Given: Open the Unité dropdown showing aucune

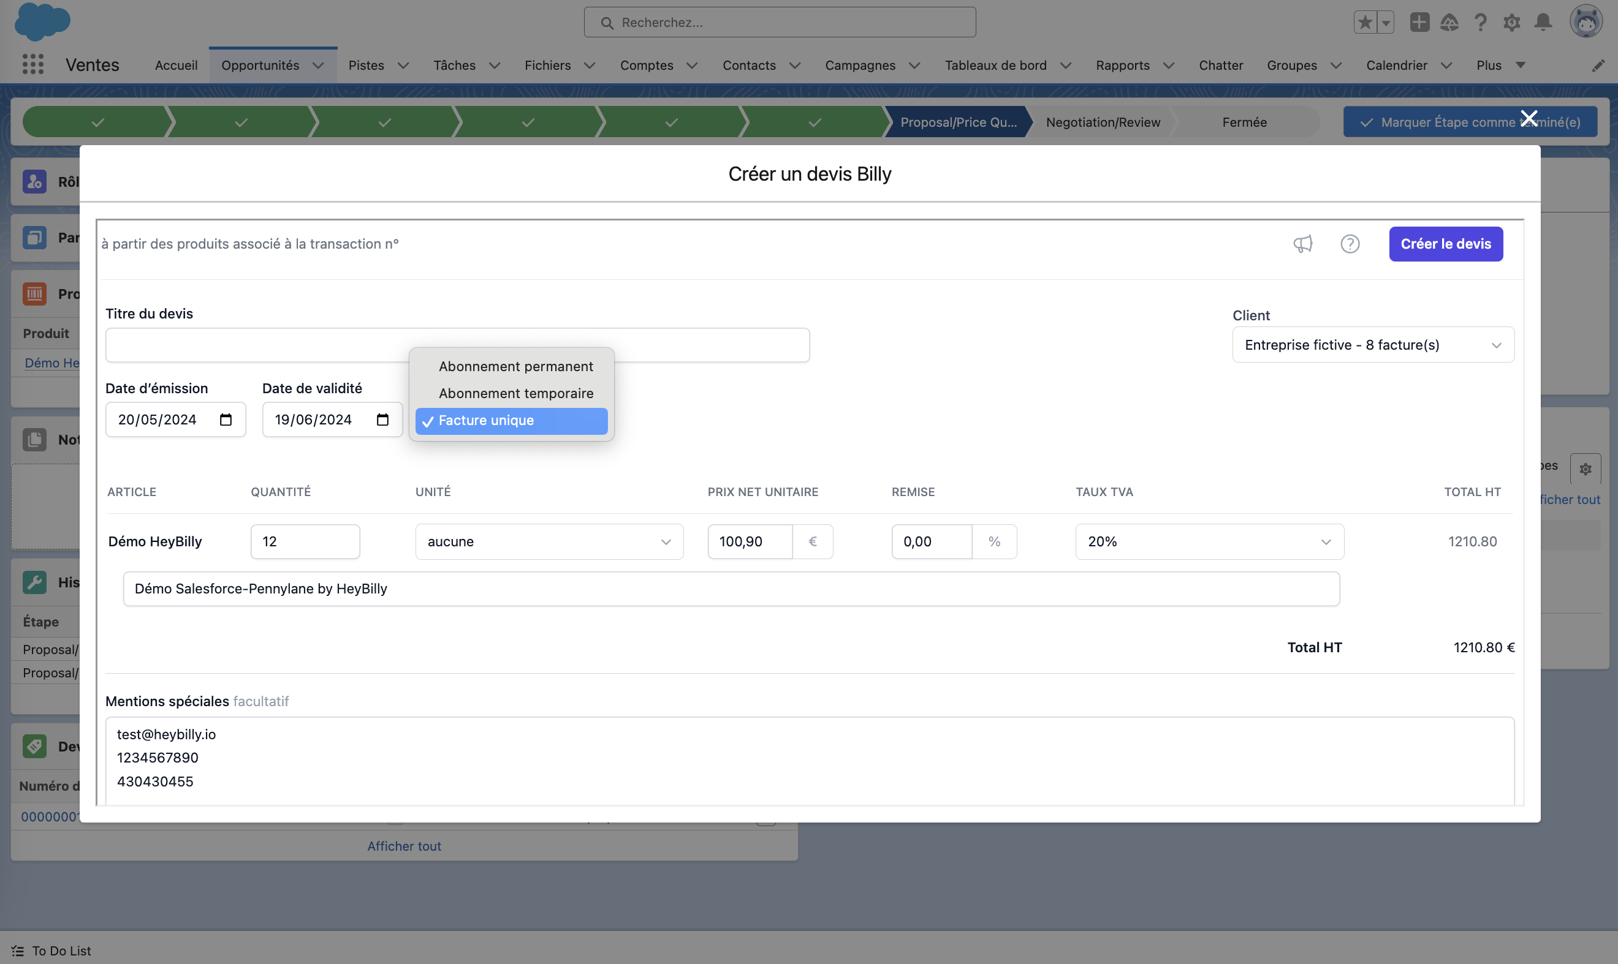Looking at the screenshot, I should pos(549,541).
